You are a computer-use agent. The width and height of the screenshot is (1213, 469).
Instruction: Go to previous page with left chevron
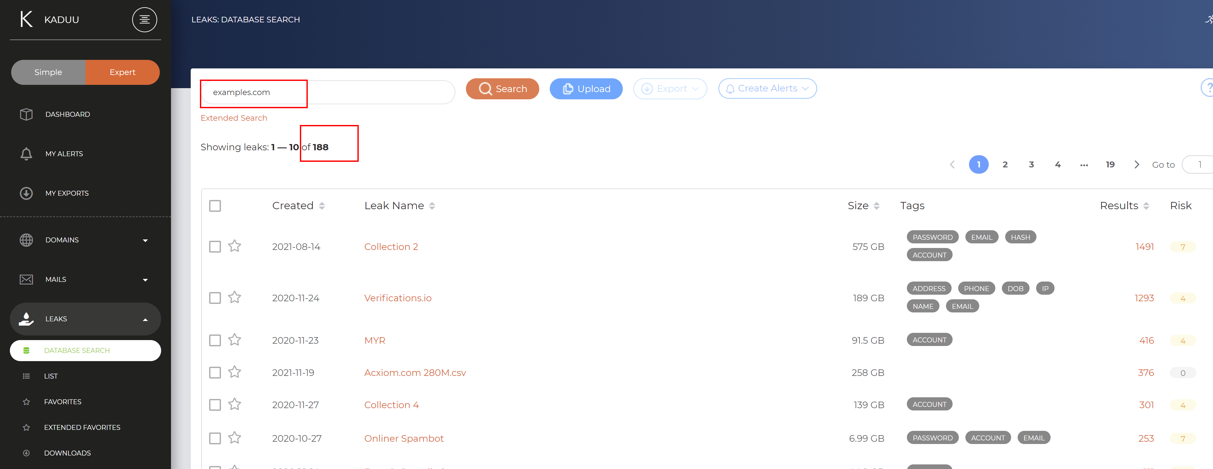pos(952,164)
